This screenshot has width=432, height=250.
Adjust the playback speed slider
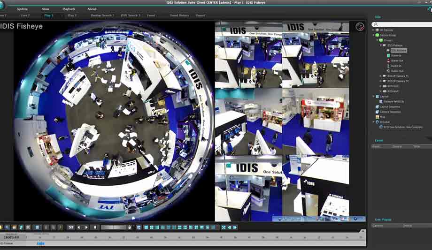click(x=114, y=227)
